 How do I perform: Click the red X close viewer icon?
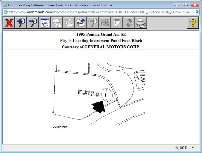9,23
